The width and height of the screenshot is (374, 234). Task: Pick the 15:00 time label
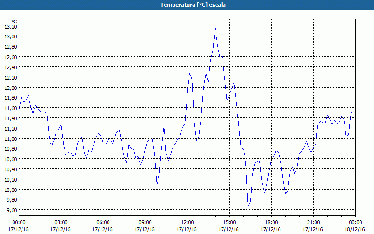(x=229, y=223)
